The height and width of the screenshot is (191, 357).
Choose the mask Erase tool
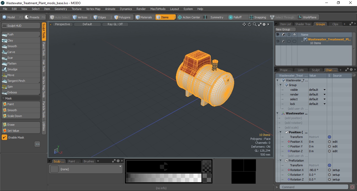coord(21,125)
